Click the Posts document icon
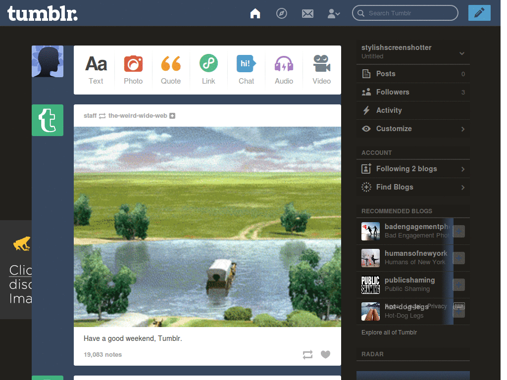The height and width of the screenshot is (380, 507). [x=366, y=74]
